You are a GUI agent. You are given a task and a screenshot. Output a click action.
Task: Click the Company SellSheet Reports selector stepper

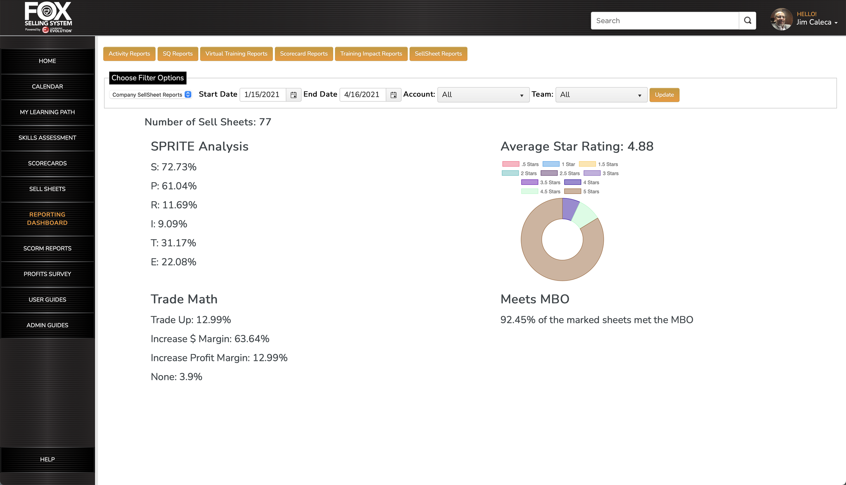pos(188,94)
